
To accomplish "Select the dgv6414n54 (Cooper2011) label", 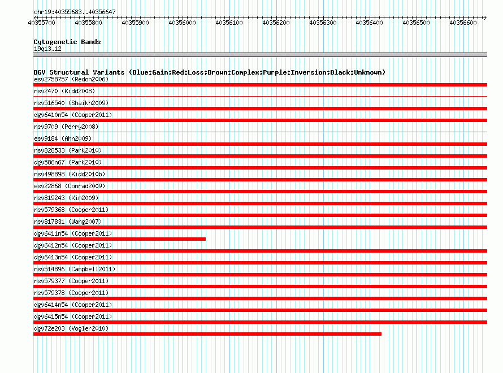I will [73, 305].
